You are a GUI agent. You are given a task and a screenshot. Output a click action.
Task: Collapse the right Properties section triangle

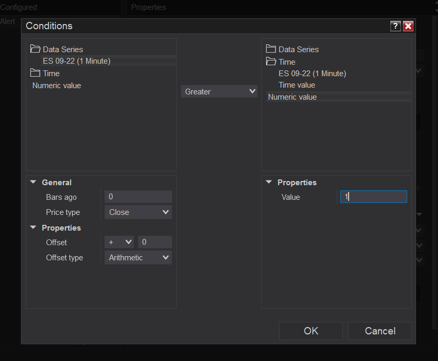269,182
